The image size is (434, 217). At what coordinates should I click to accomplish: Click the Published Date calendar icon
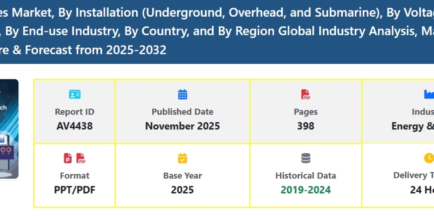pos(182,94)
